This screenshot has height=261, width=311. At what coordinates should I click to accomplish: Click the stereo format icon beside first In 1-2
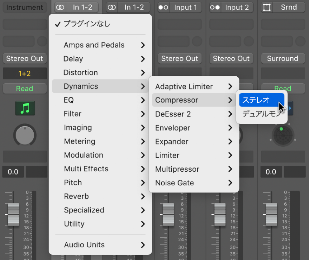point(60,7)
